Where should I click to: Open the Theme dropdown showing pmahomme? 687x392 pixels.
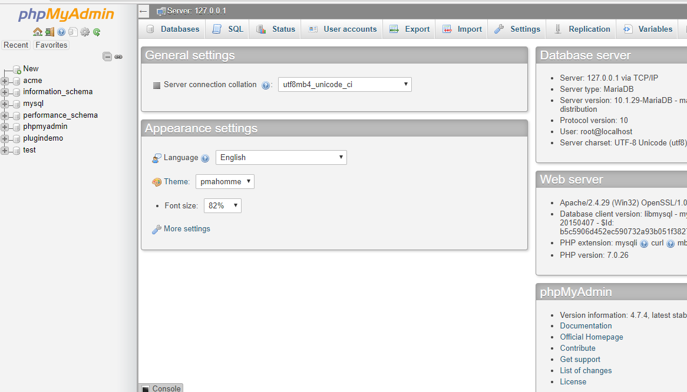(x=224, y=181)
